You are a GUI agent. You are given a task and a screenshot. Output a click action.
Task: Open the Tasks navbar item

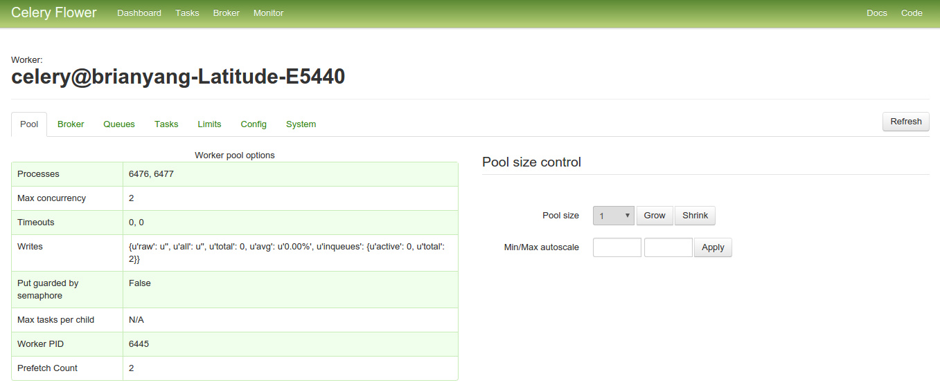tap(187, 13)
